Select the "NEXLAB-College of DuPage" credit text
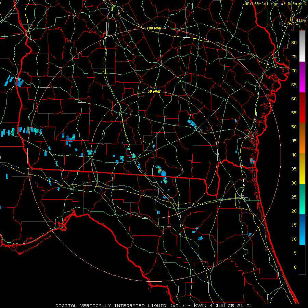 (x=274, y=4)
